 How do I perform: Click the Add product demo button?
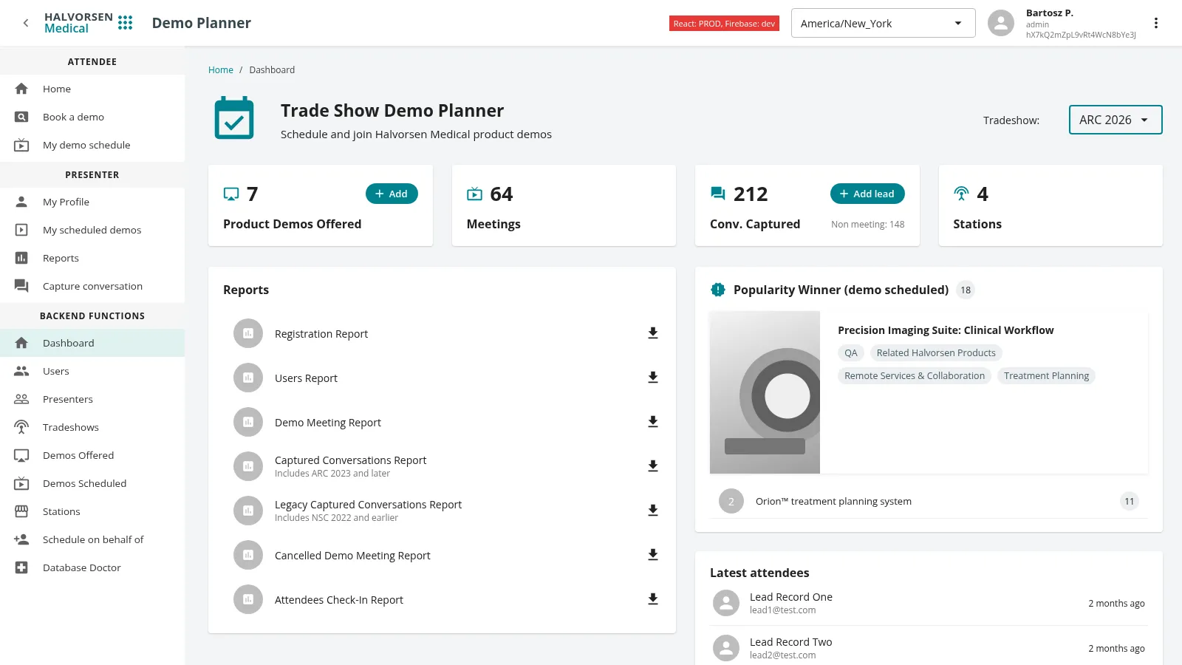(392, 194)
